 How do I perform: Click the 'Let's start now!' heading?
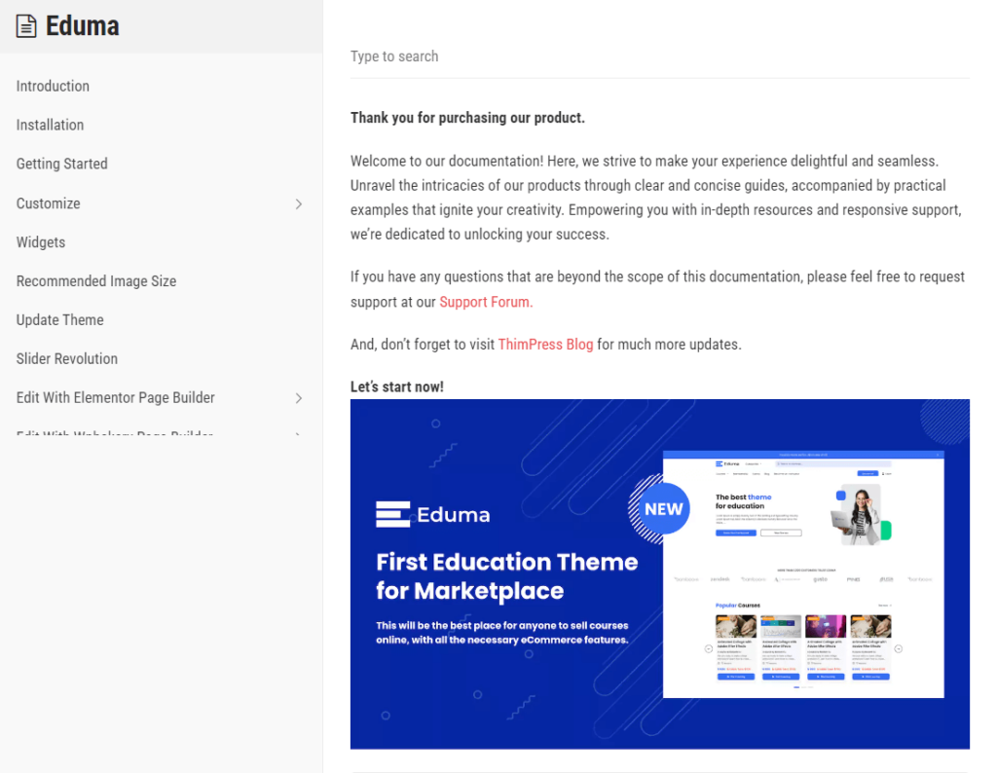click(397, 386)
